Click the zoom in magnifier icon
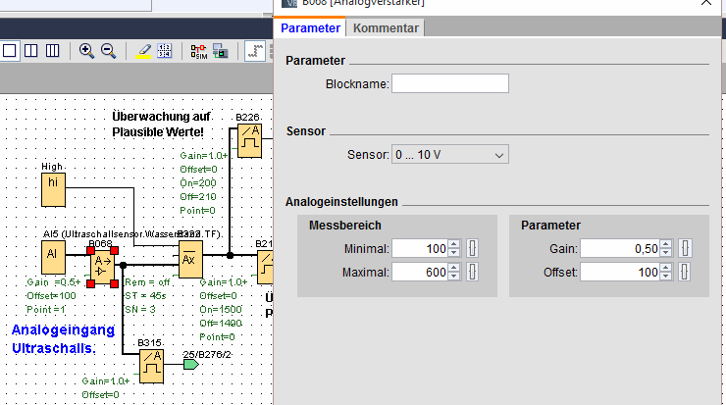 pos(86,50)
